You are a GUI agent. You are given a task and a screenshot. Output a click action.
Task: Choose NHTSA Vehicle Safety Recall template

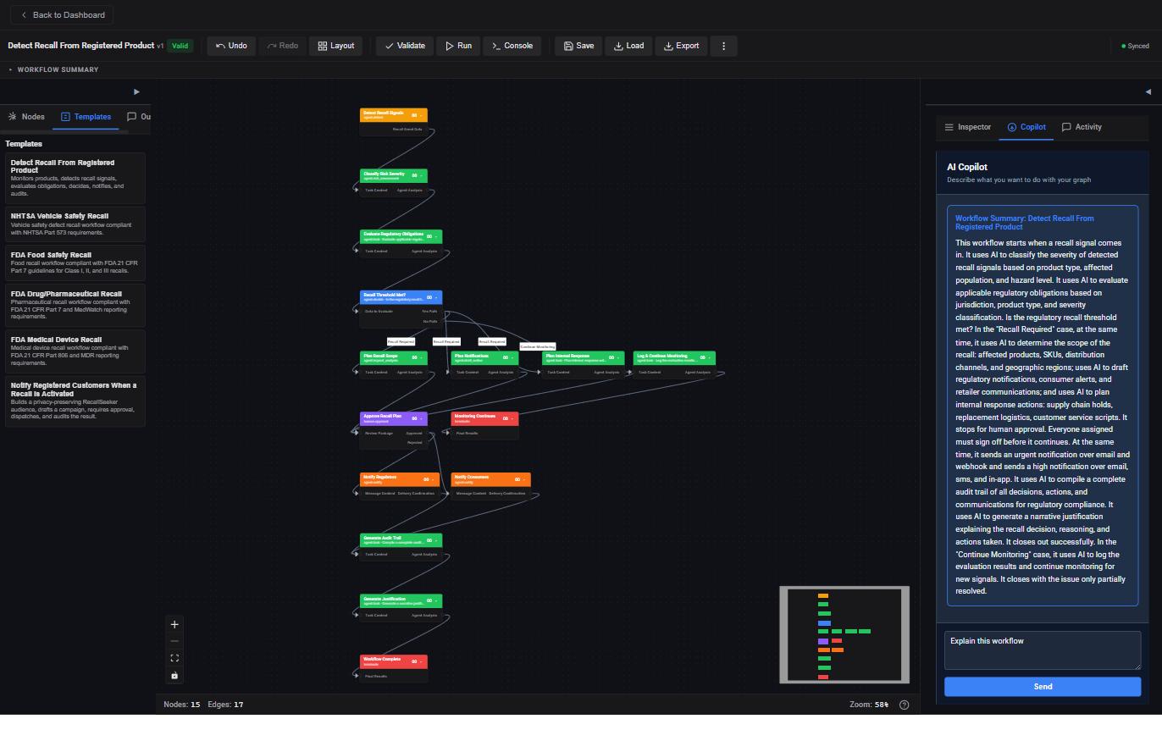[75, 224]
